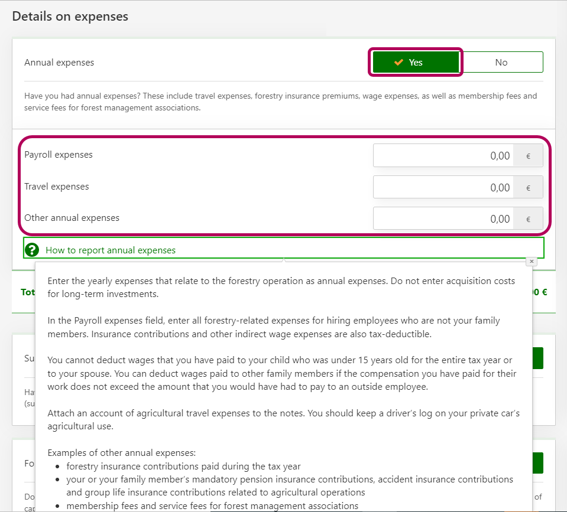Click the 'Details on expenses' heading

coord(70,17)
